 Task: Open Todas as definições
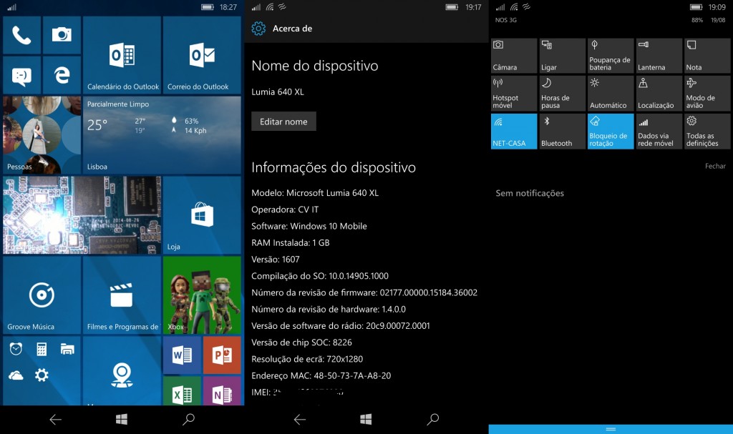point(707,131)
